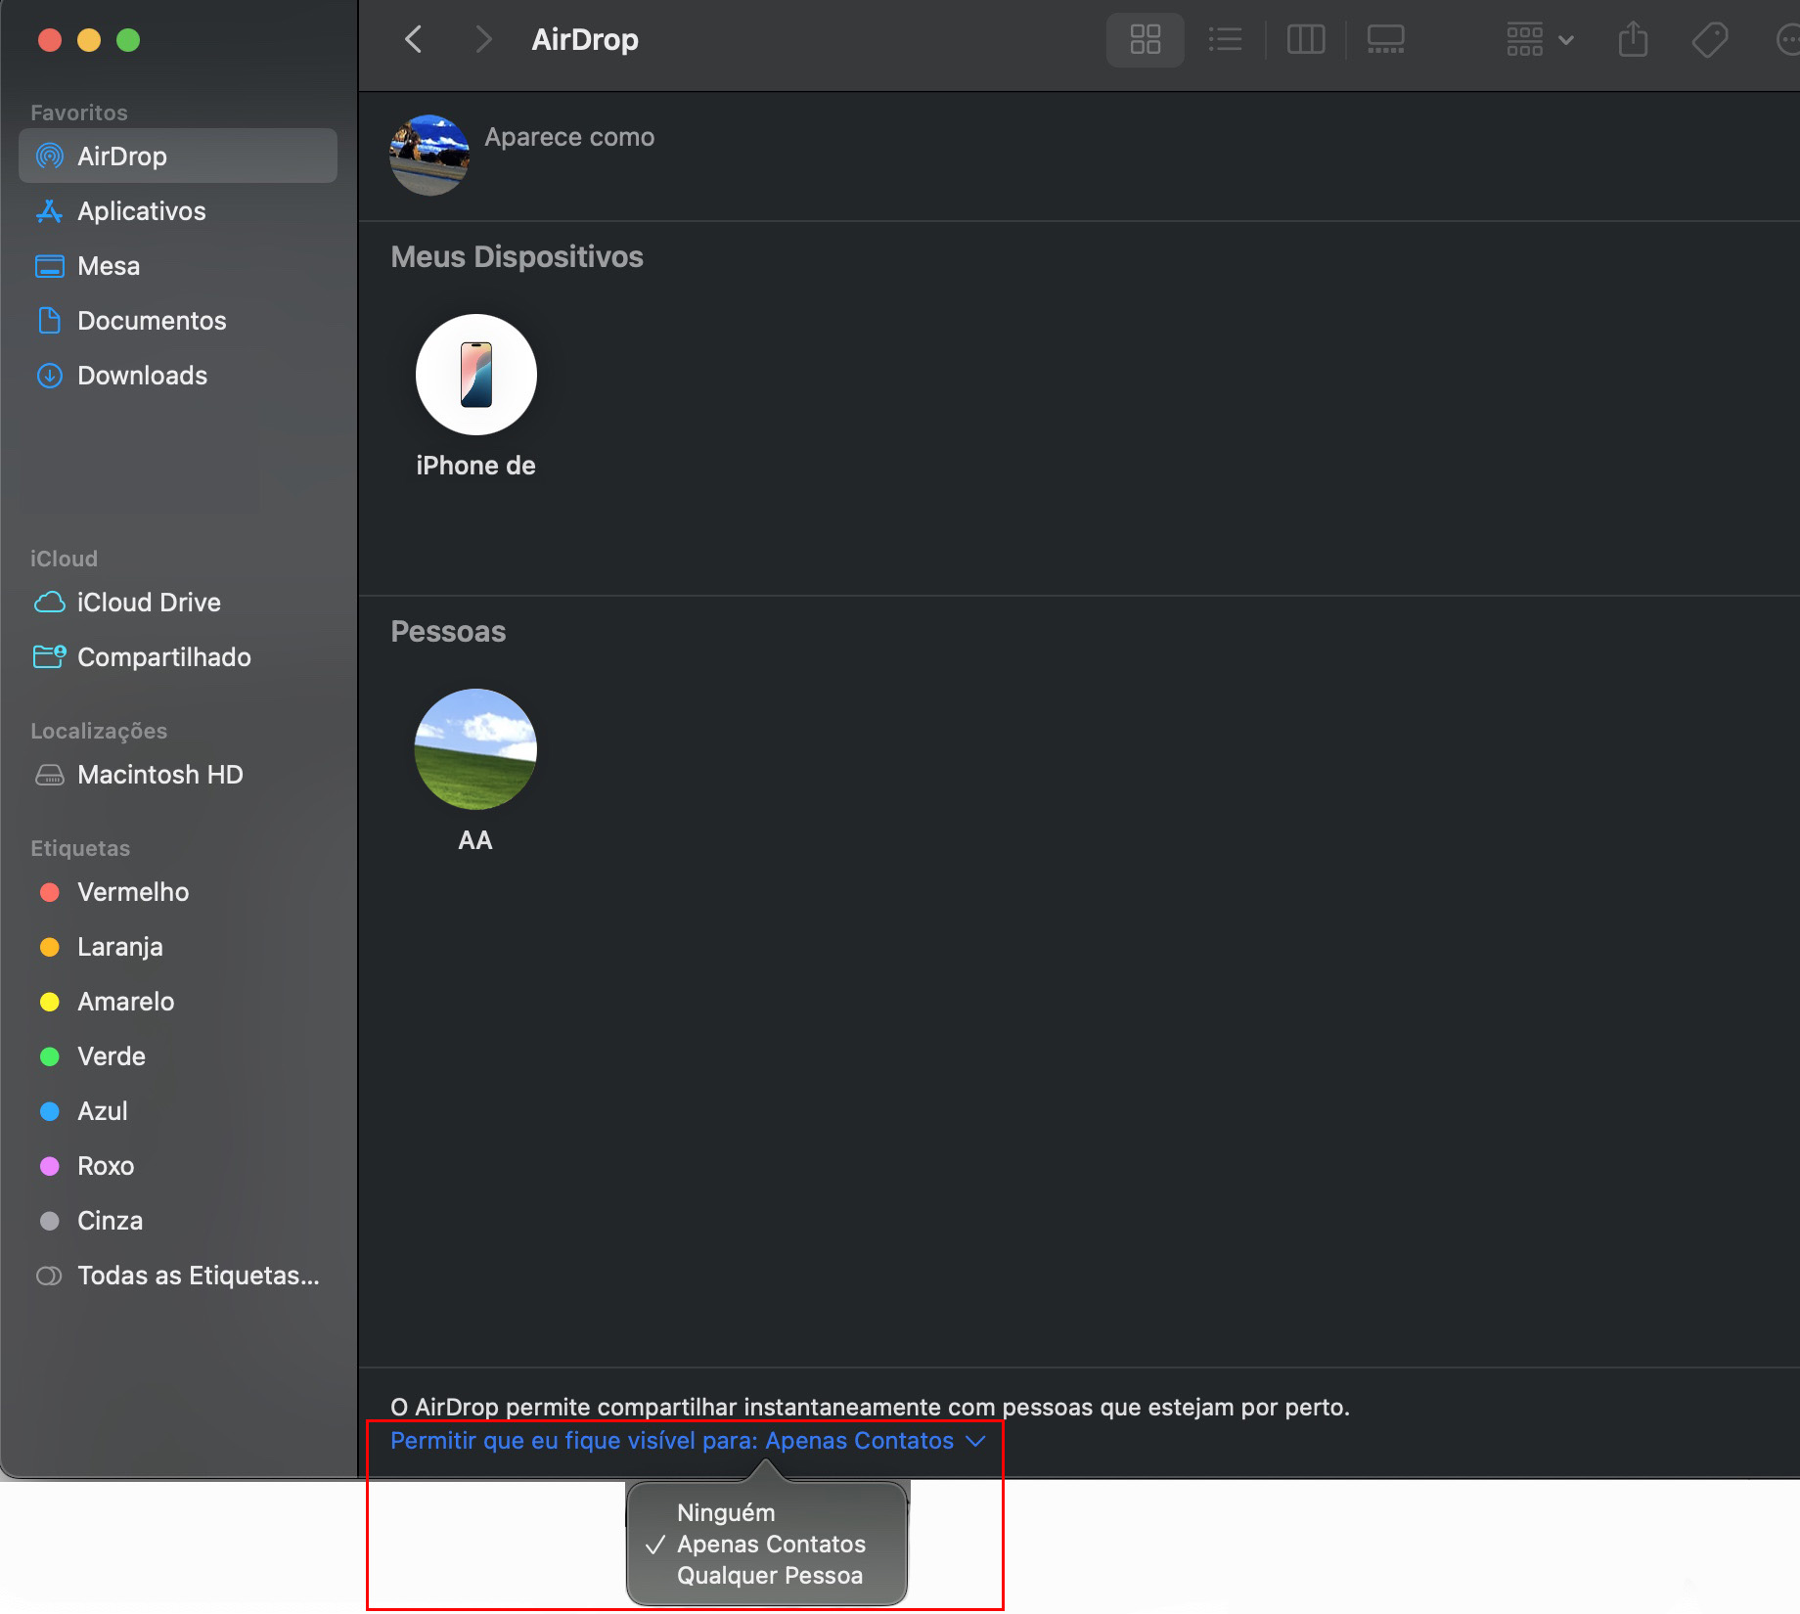The image size is (1800, 1614).
Task: Select iPhone device icon under Meus Dispositivos
Action: point(475,375)
